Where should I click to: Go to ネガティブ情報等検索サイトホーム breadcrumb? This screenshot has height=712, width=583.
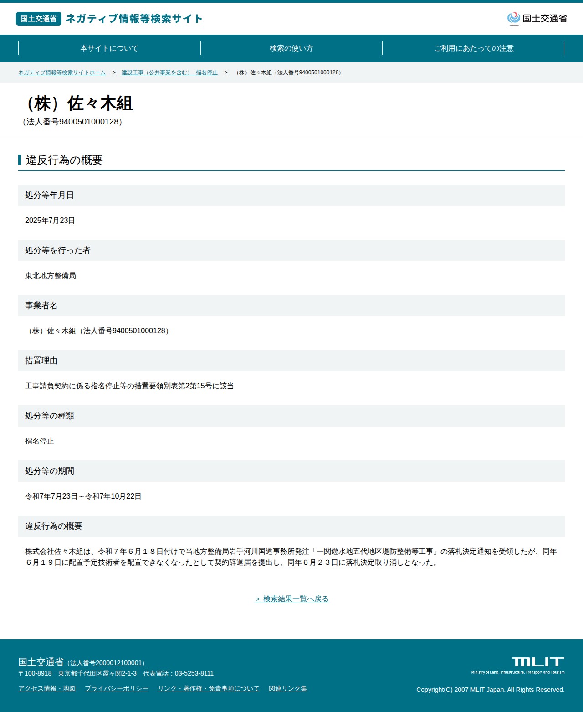click(62, 72)
